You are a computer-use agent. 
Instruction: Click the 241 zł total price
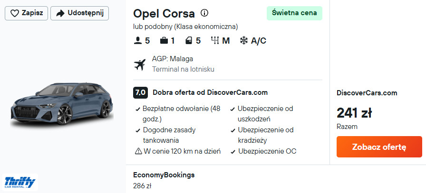(x=354, y=113)
